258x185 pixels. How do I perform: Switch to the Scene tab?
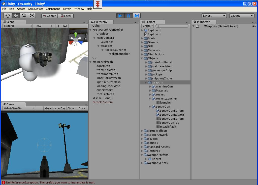(x=13, y=22)
